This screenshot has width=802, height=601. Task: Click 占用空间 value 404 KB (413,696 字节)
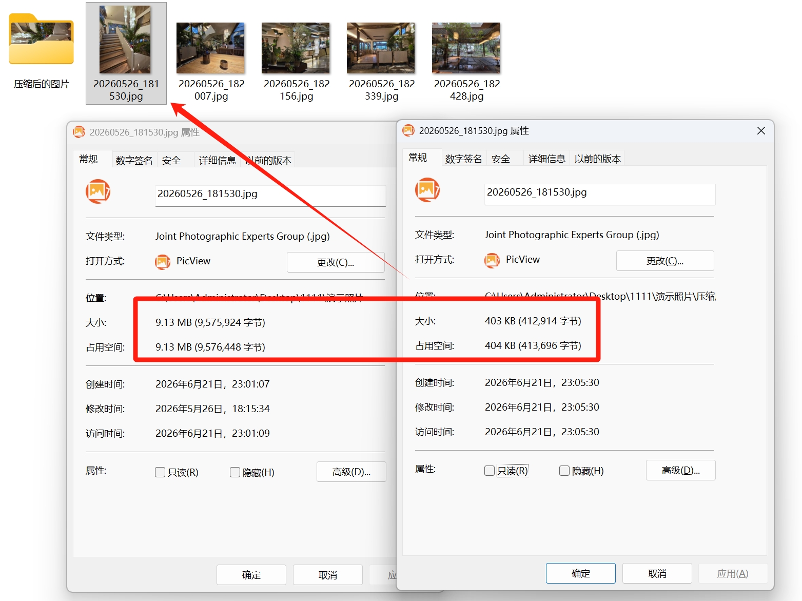click(x=533, y=345)
